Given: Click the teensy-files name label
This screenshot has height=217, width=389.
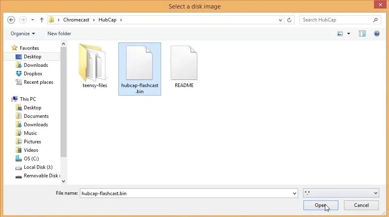Looking at the screenshot, I should pos(95,85).
